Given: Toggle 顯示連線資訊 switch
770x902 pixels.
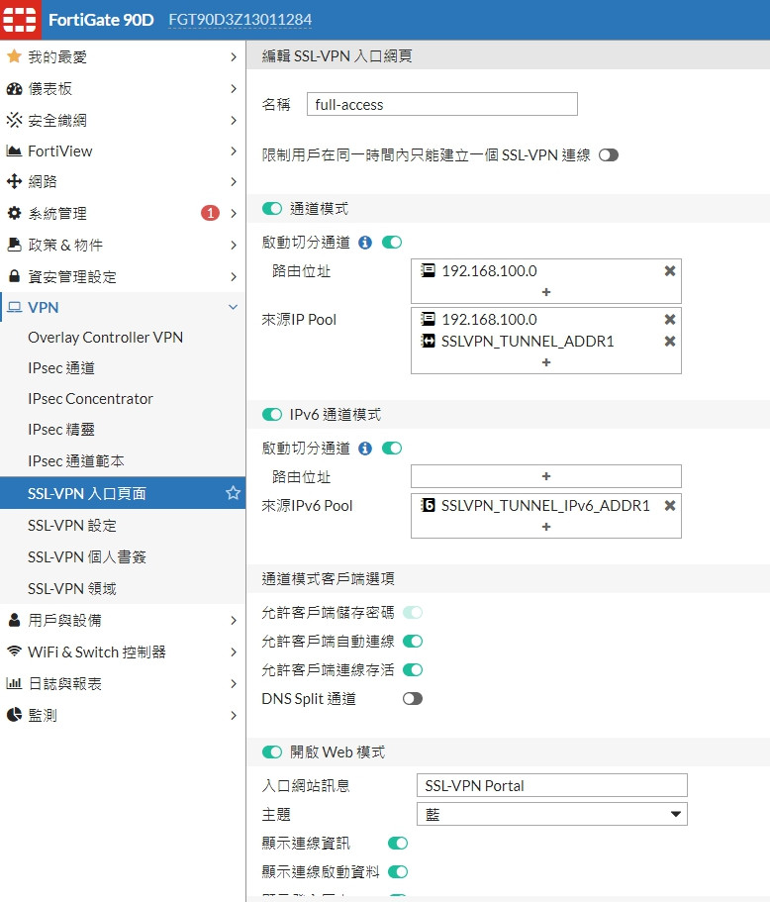Looking at the screenshot, I should 398,843.
